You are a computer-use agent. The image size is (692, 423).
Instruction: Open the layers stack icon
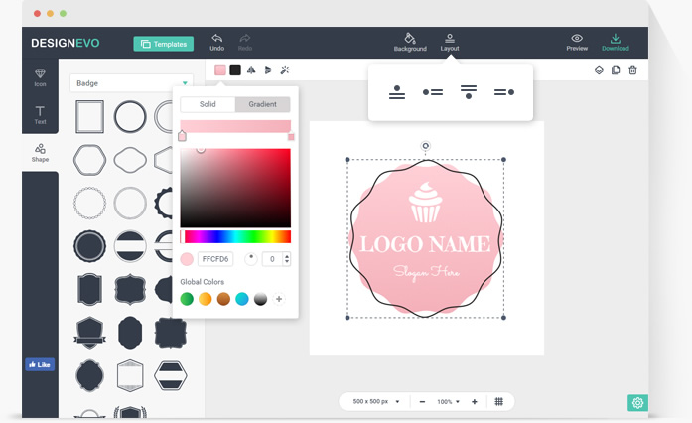click(599, 70)
